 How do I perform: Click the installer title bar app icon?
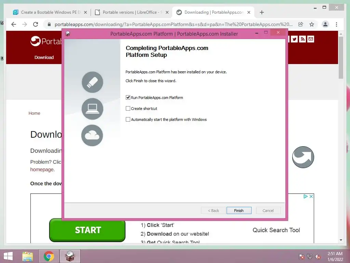[68, 34]
